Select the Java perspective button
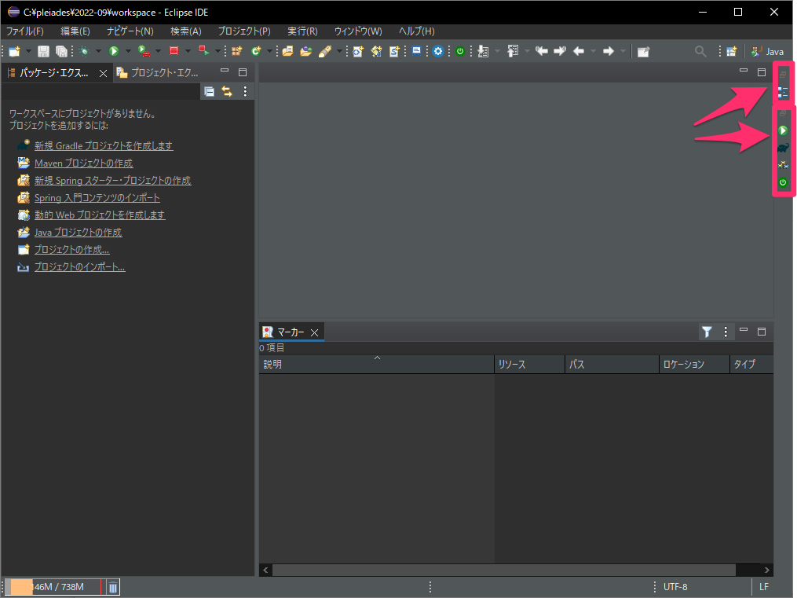Image resolution: width=797 pixels, height=598 pixels. (x=767, y=51)
